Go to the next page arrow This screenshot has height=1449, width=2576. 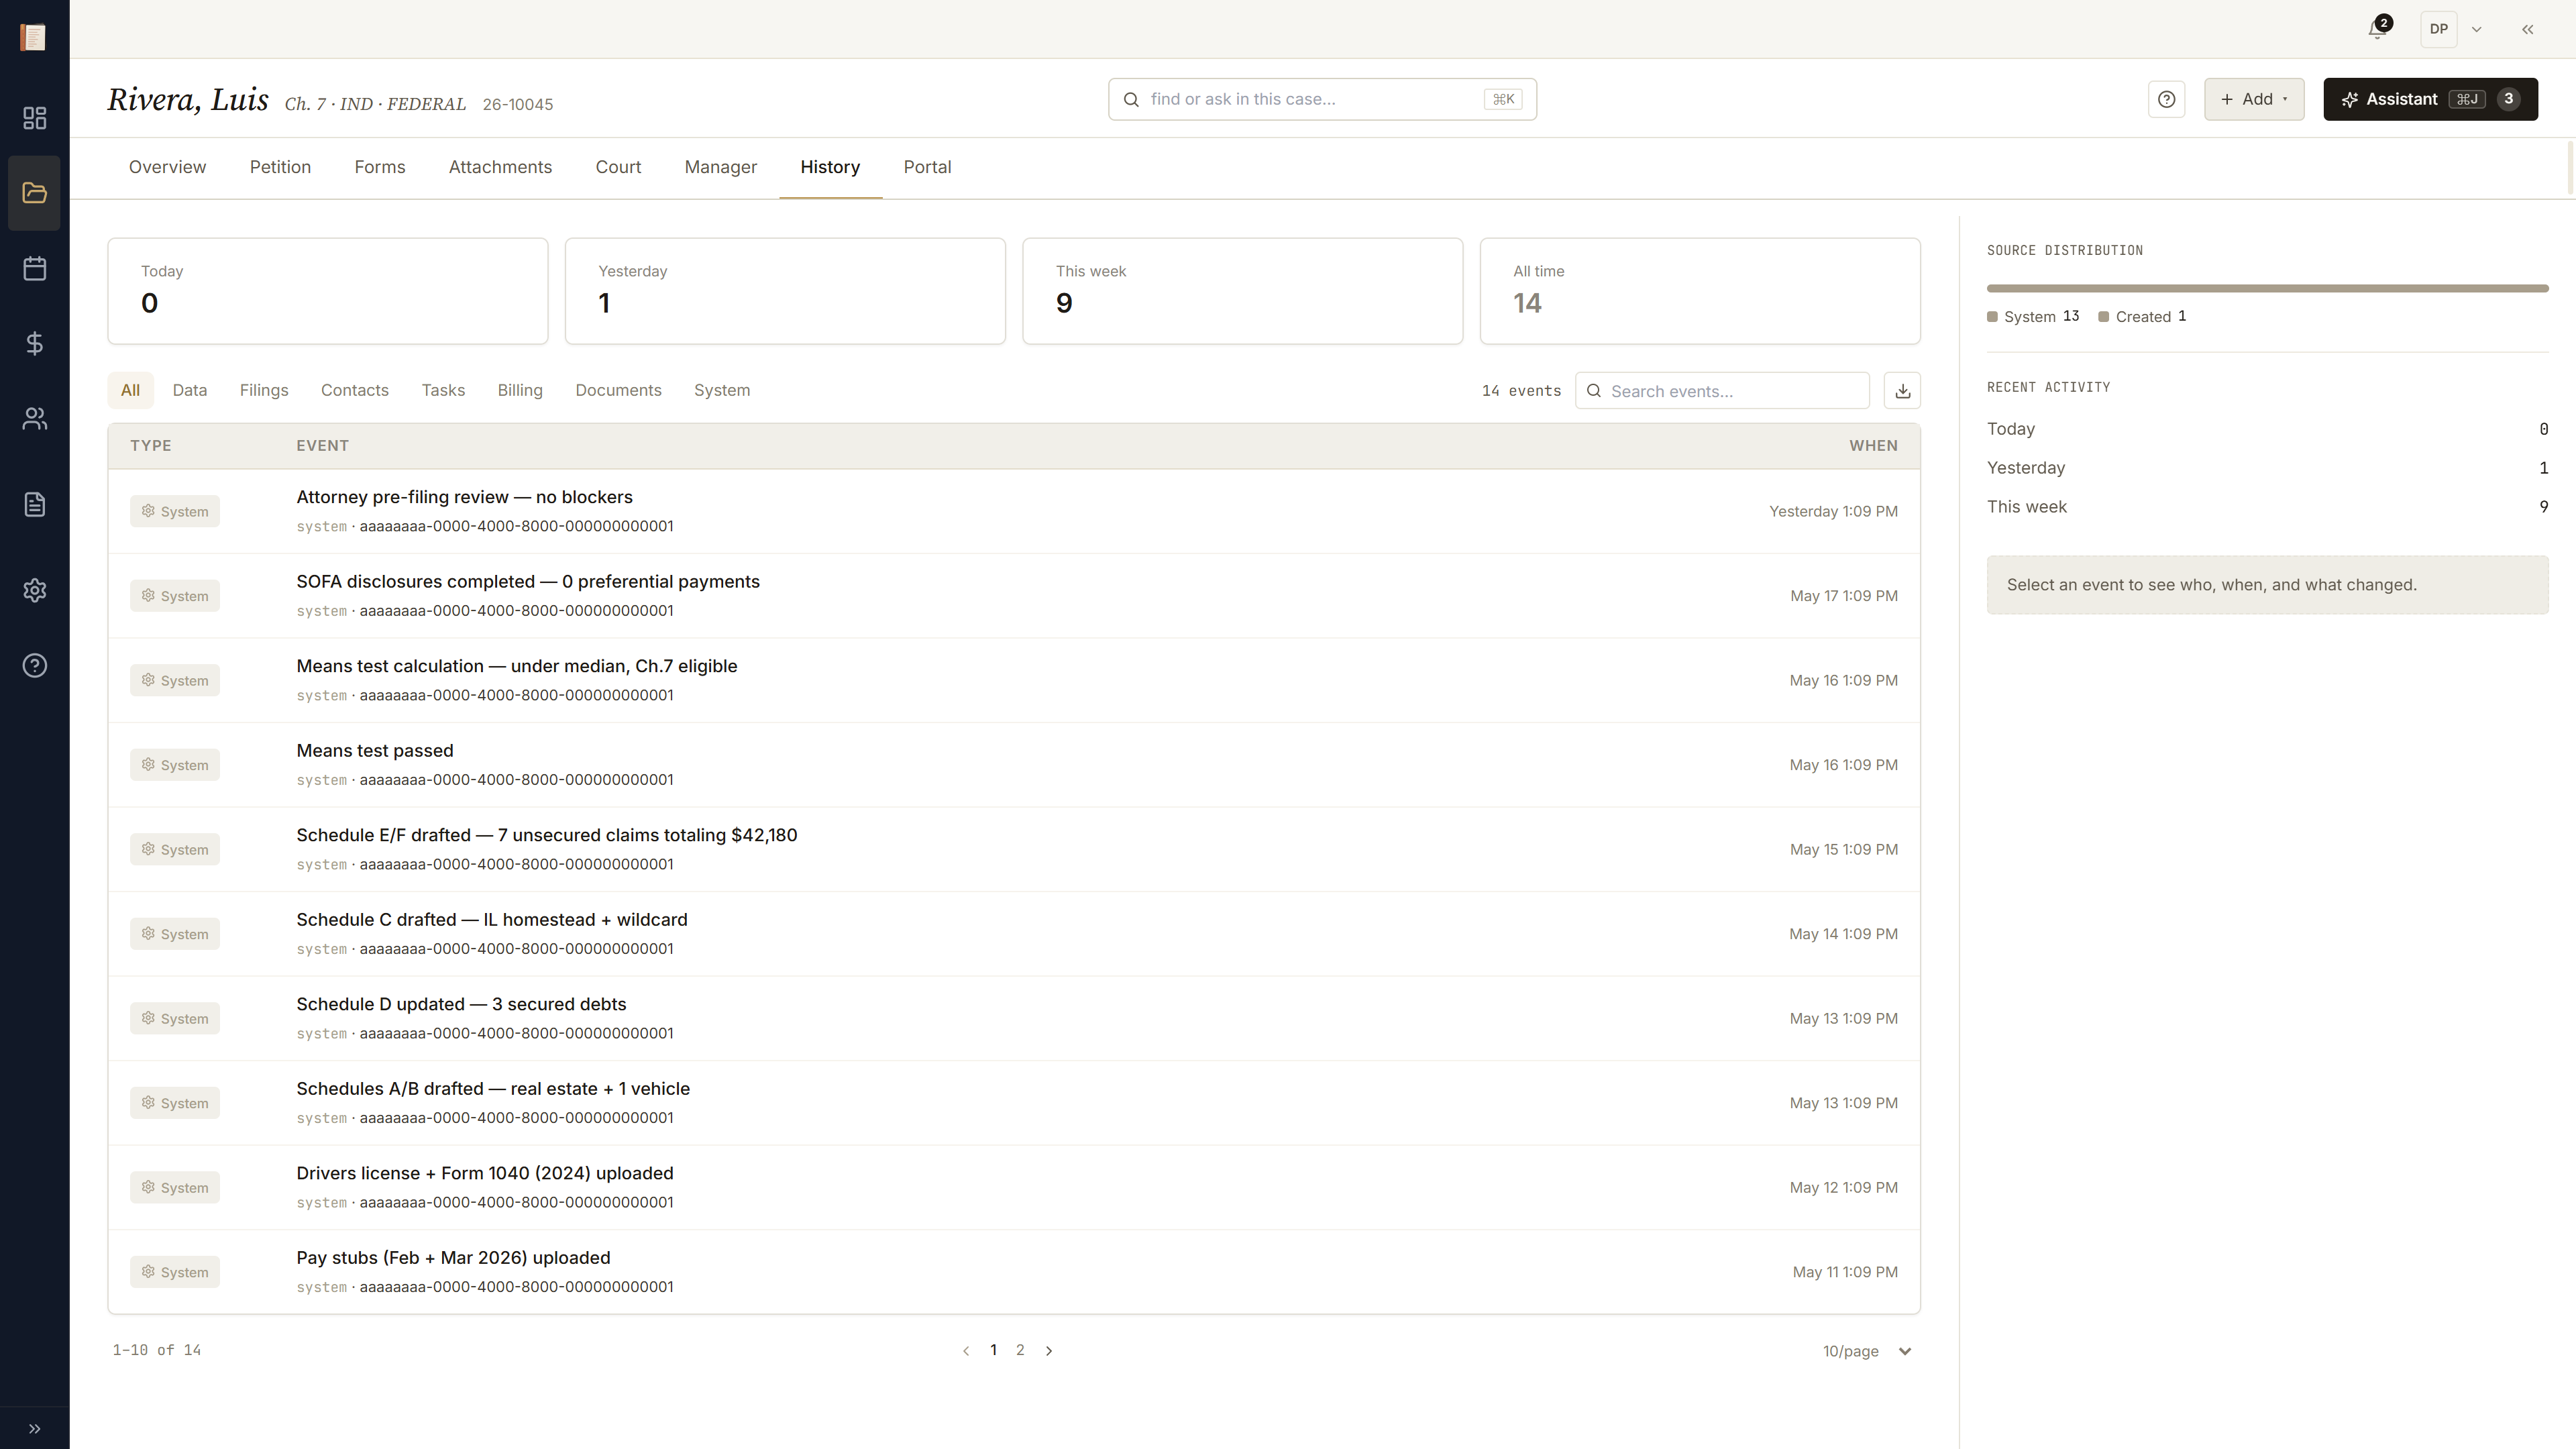coord(1049,1351)
